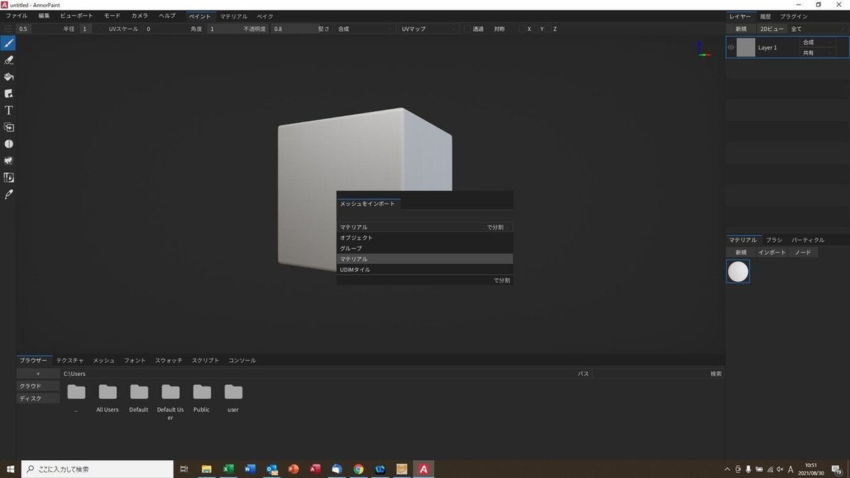This screenshot has height=478, width=850.
Task: Open Access from the taskbar
Action: tap(315, 469)
